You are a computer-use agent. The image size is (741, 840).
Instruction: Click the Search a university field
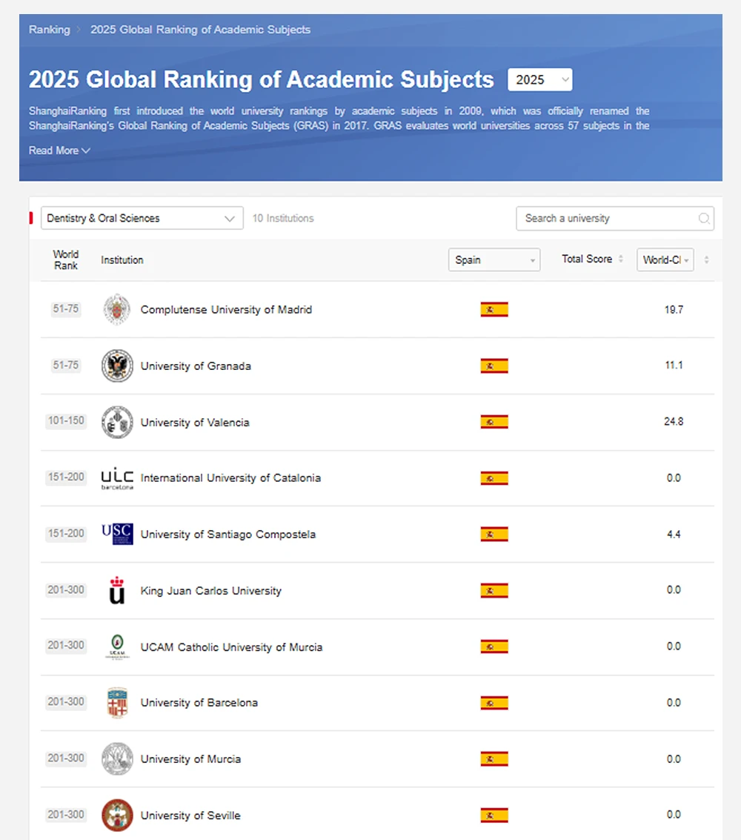click(x=608, y=219)
